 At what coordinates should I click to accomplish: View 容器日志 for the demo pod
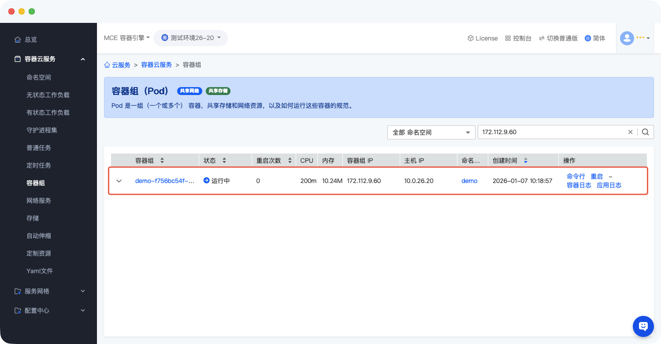click(x=579, y=186)
